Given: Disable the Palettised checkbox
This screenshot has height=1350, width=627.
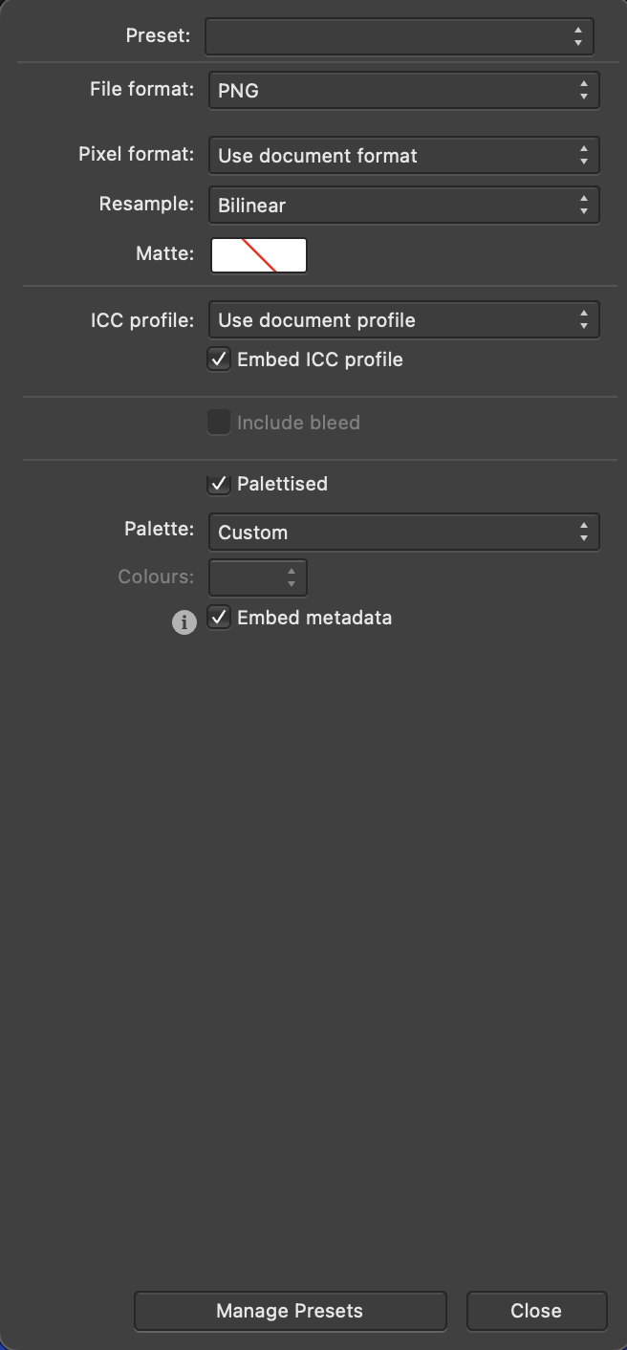Looking at the screenshot, I should point(219,484).
